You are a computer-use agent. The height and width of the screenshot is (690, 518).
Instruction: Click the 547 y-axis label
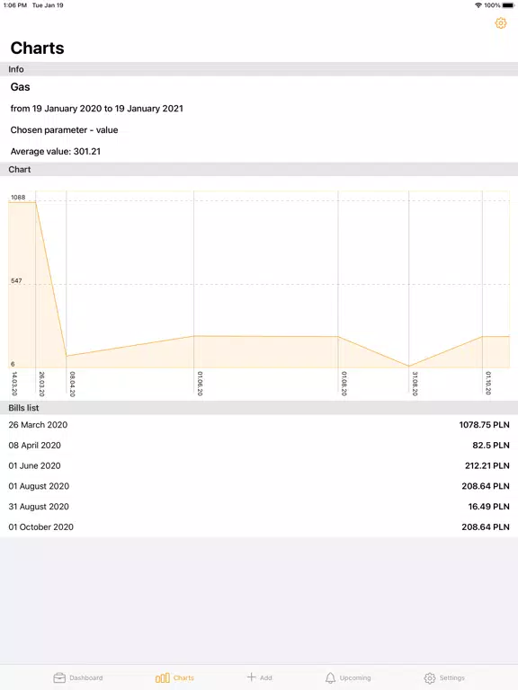16,280
